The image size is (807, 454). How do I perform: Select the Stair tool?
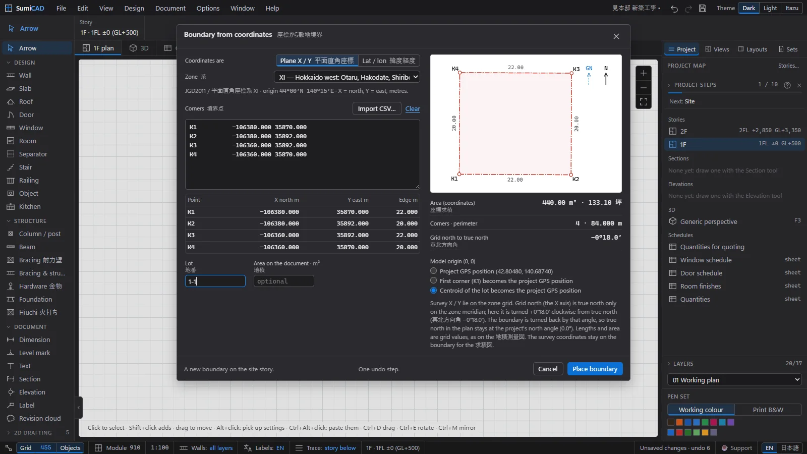37,167
